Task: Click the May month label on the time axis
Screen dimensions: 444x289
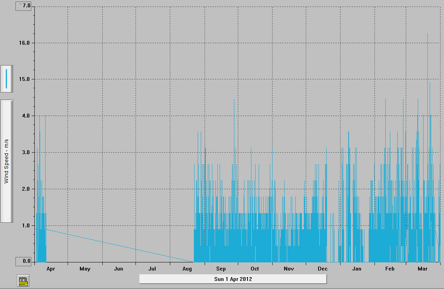Action: click(x=85, y=269)
